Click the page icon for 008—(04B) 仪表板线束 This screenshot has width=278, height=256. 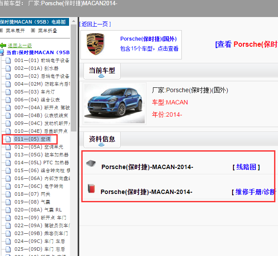pos(8,115)
